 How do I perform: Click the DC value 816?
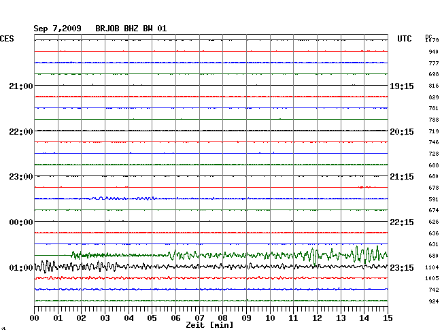(434, 86)
